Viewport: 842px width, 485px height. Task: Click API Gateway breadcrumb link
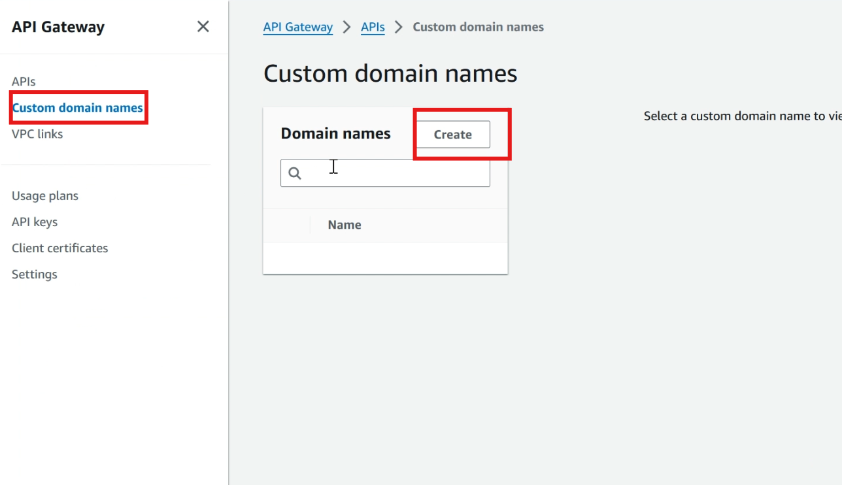point(298,27)
